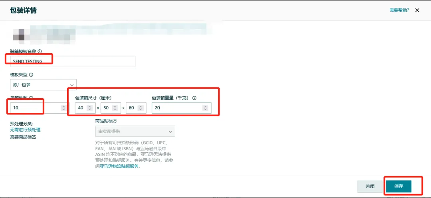Screen dimensions: 431x198
Task: Open the 原厂包装 template type dropdown
Action: pyautogui.click(x=43, y=85)
